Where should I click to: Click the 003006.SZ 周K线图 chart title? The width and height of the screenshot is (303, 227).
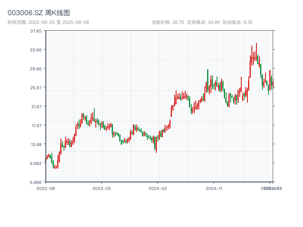(x=39, y=13)
